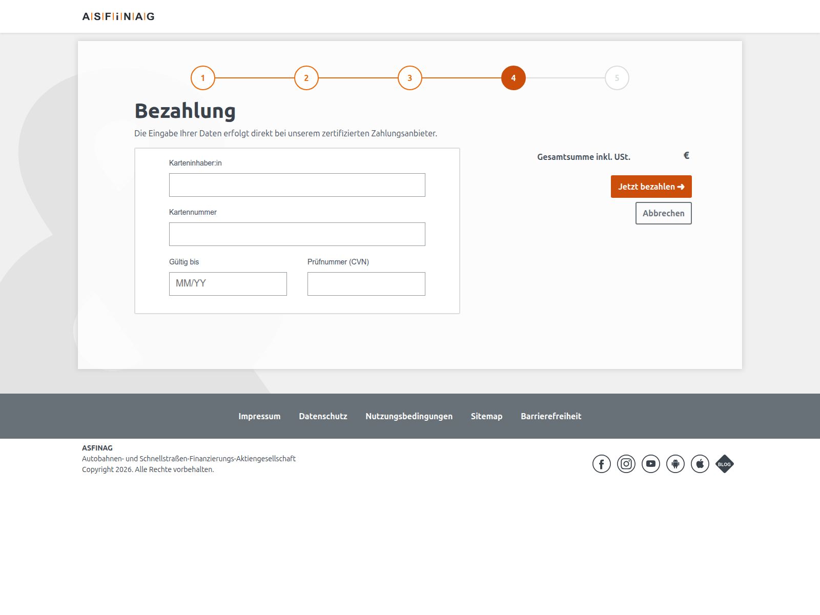Open the Sitemap footer link
The image size is (820, 615).
(x=487, y=416)
